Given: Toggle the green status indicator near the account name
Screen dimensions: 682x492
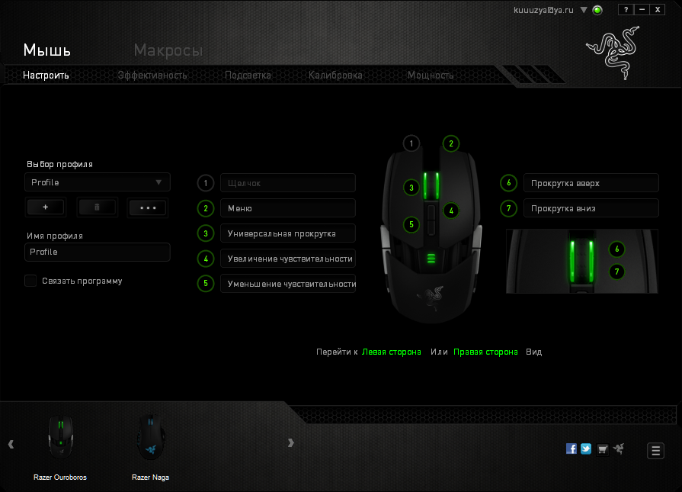Looking at the screenshot, I should [597, 10].
